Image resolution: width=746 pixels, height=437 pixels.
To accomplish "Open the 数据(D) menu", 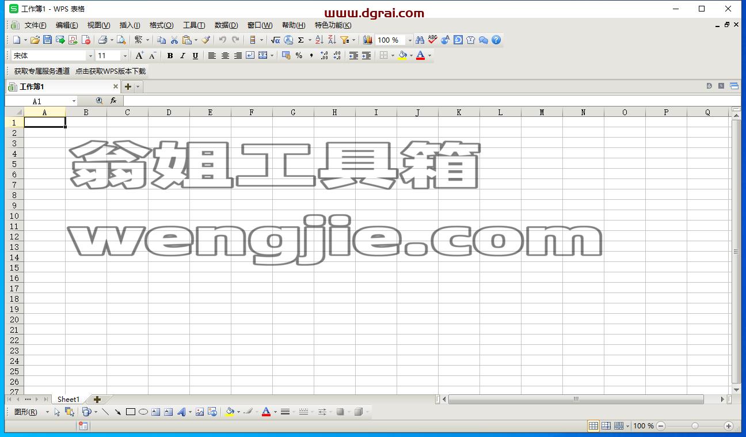I will tap(226, 25).
